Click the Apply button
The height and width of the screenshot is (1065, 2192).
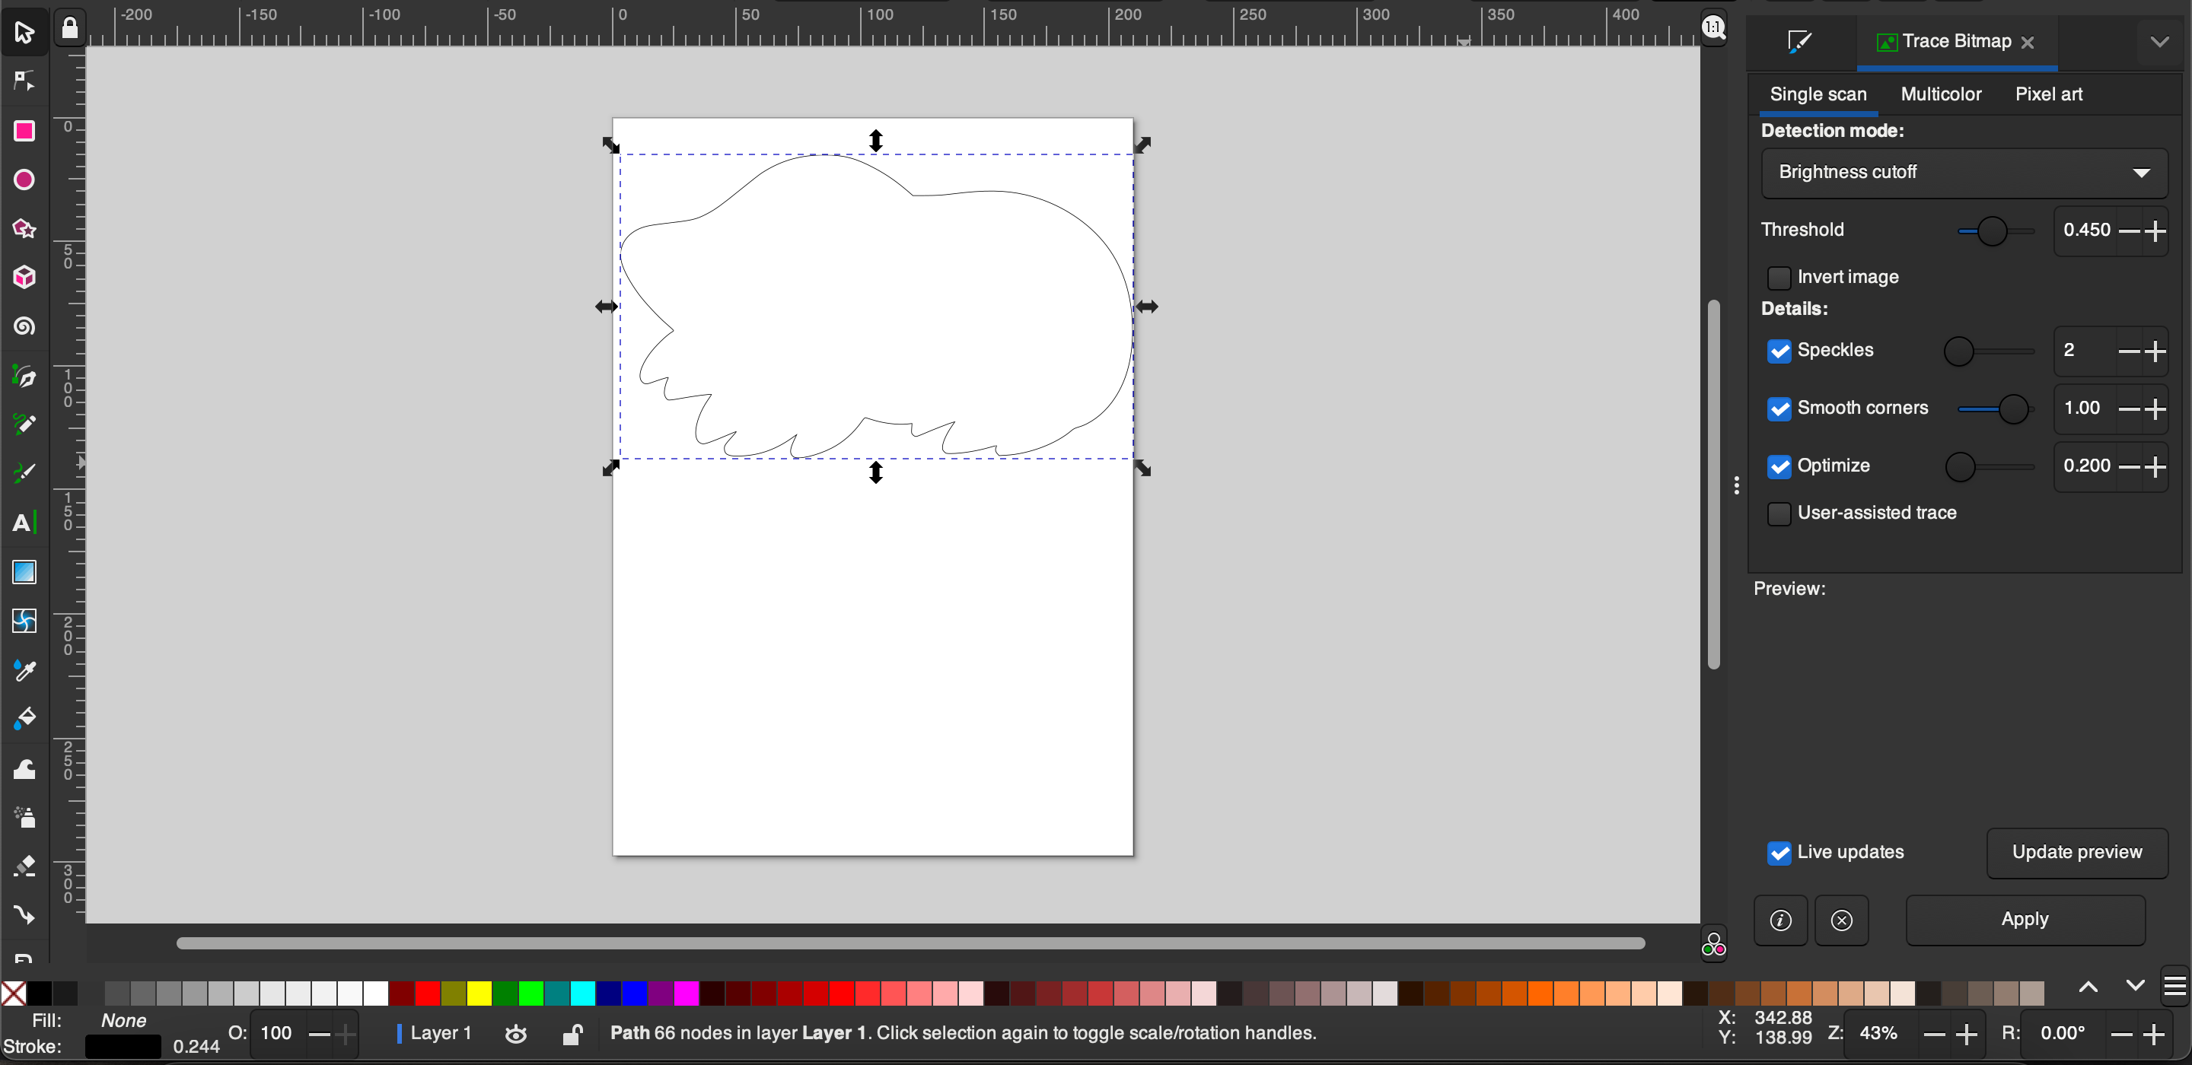[2025, 920]
